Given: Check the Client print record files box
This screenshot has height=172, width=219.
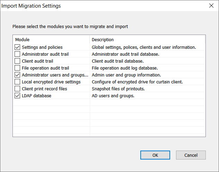Looking at the screenshot, I should tap(17, 89).
